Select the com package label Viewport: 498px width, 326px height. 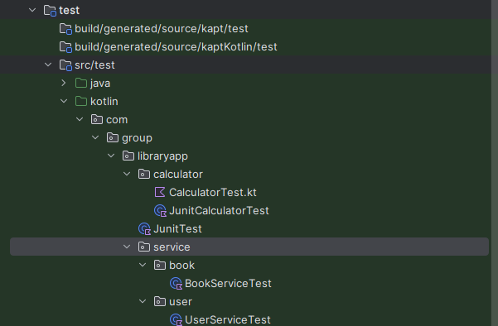(117, 120)
